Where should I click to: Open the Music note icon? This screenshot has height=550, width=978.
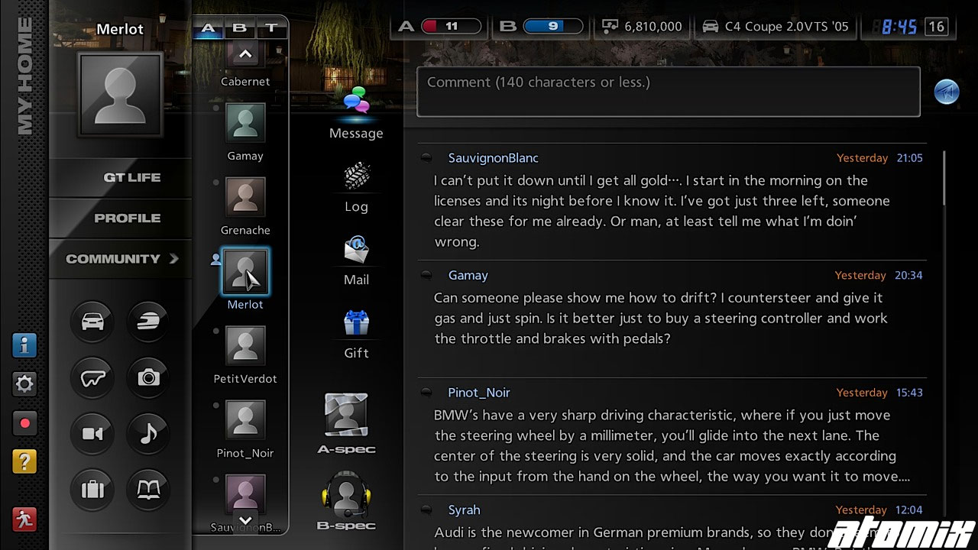(x=148, y=434)
